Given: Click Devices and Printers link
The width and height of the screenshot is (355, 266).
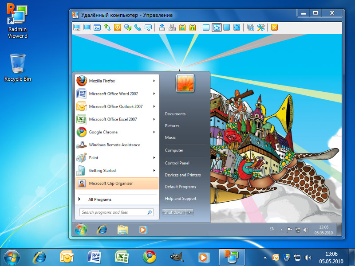Looking at the screenshot, I should (x=182, y=175).
